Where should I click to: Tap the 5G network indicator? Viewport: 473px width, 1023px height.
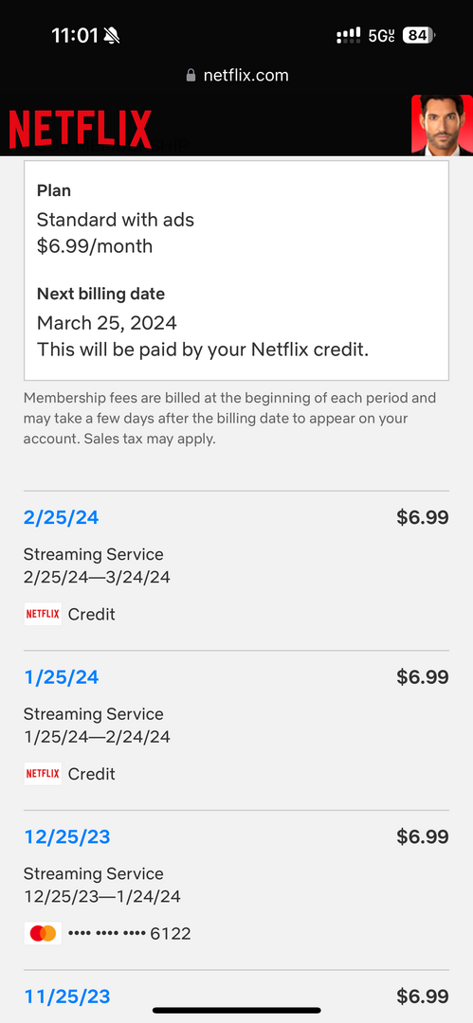(x=382, y=36)
